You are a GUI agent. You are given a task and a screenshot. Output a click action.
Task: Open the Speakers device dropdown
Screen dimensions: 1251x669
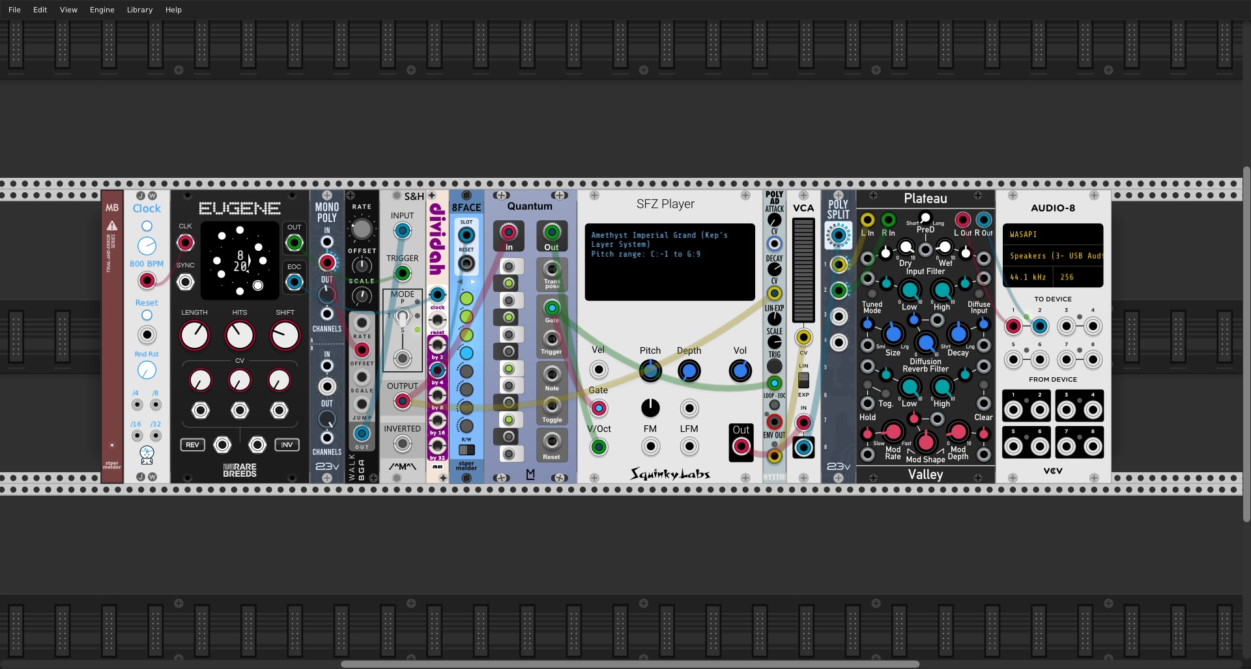1053,256
